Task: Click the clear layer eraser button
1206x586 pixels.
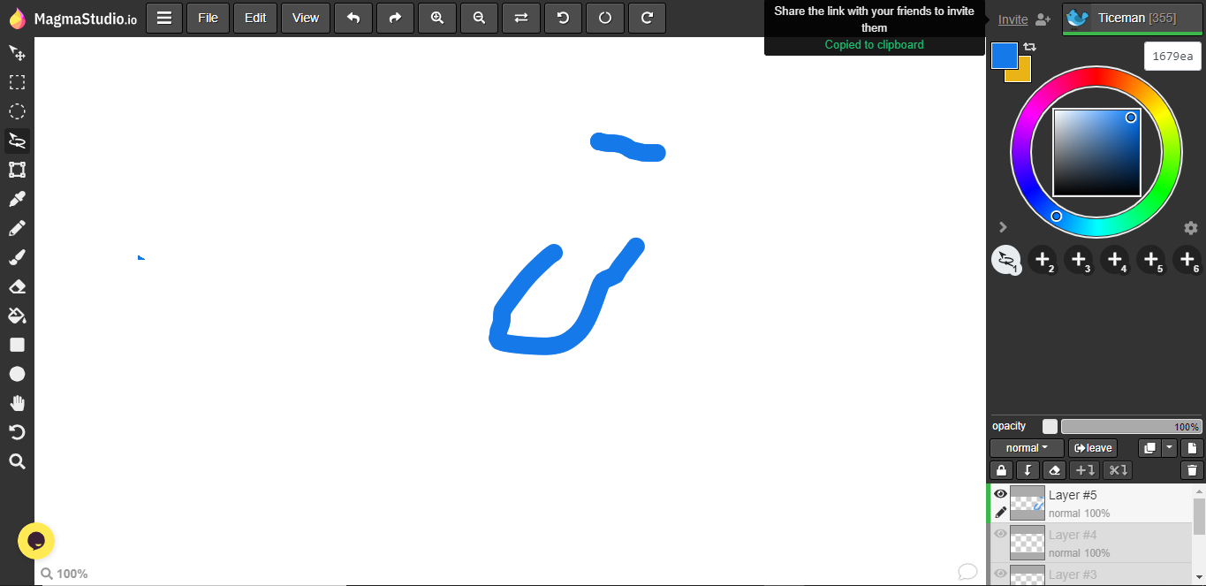Action: click(1053, 470)
